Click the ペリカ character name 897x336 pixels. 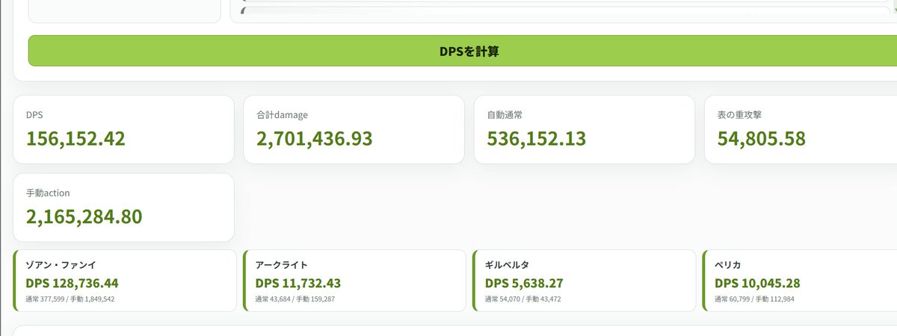(x=728, y=265)
